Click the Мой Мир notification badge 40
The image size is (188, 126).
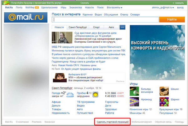(37, 8)
